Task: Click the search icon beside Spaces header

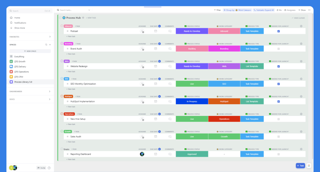Action: 46,44
